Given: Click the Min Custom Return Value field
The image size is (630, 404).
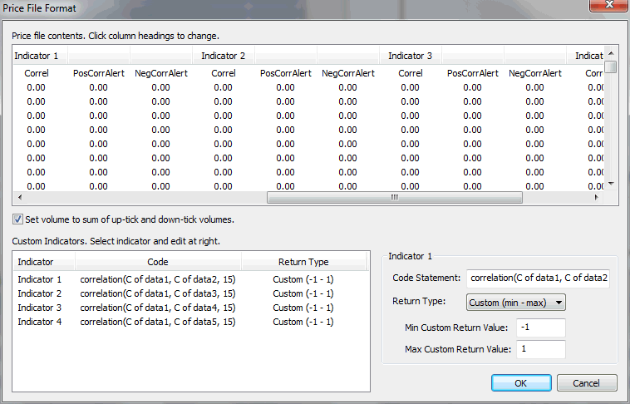Looking at the screenshot, I should (541, 328).
